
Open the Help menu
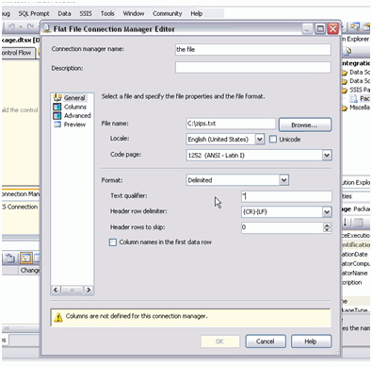point(197,13)
